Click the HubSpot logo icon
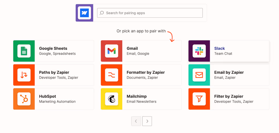The height and width of the screenshot is (133, 279). (24, 99)
